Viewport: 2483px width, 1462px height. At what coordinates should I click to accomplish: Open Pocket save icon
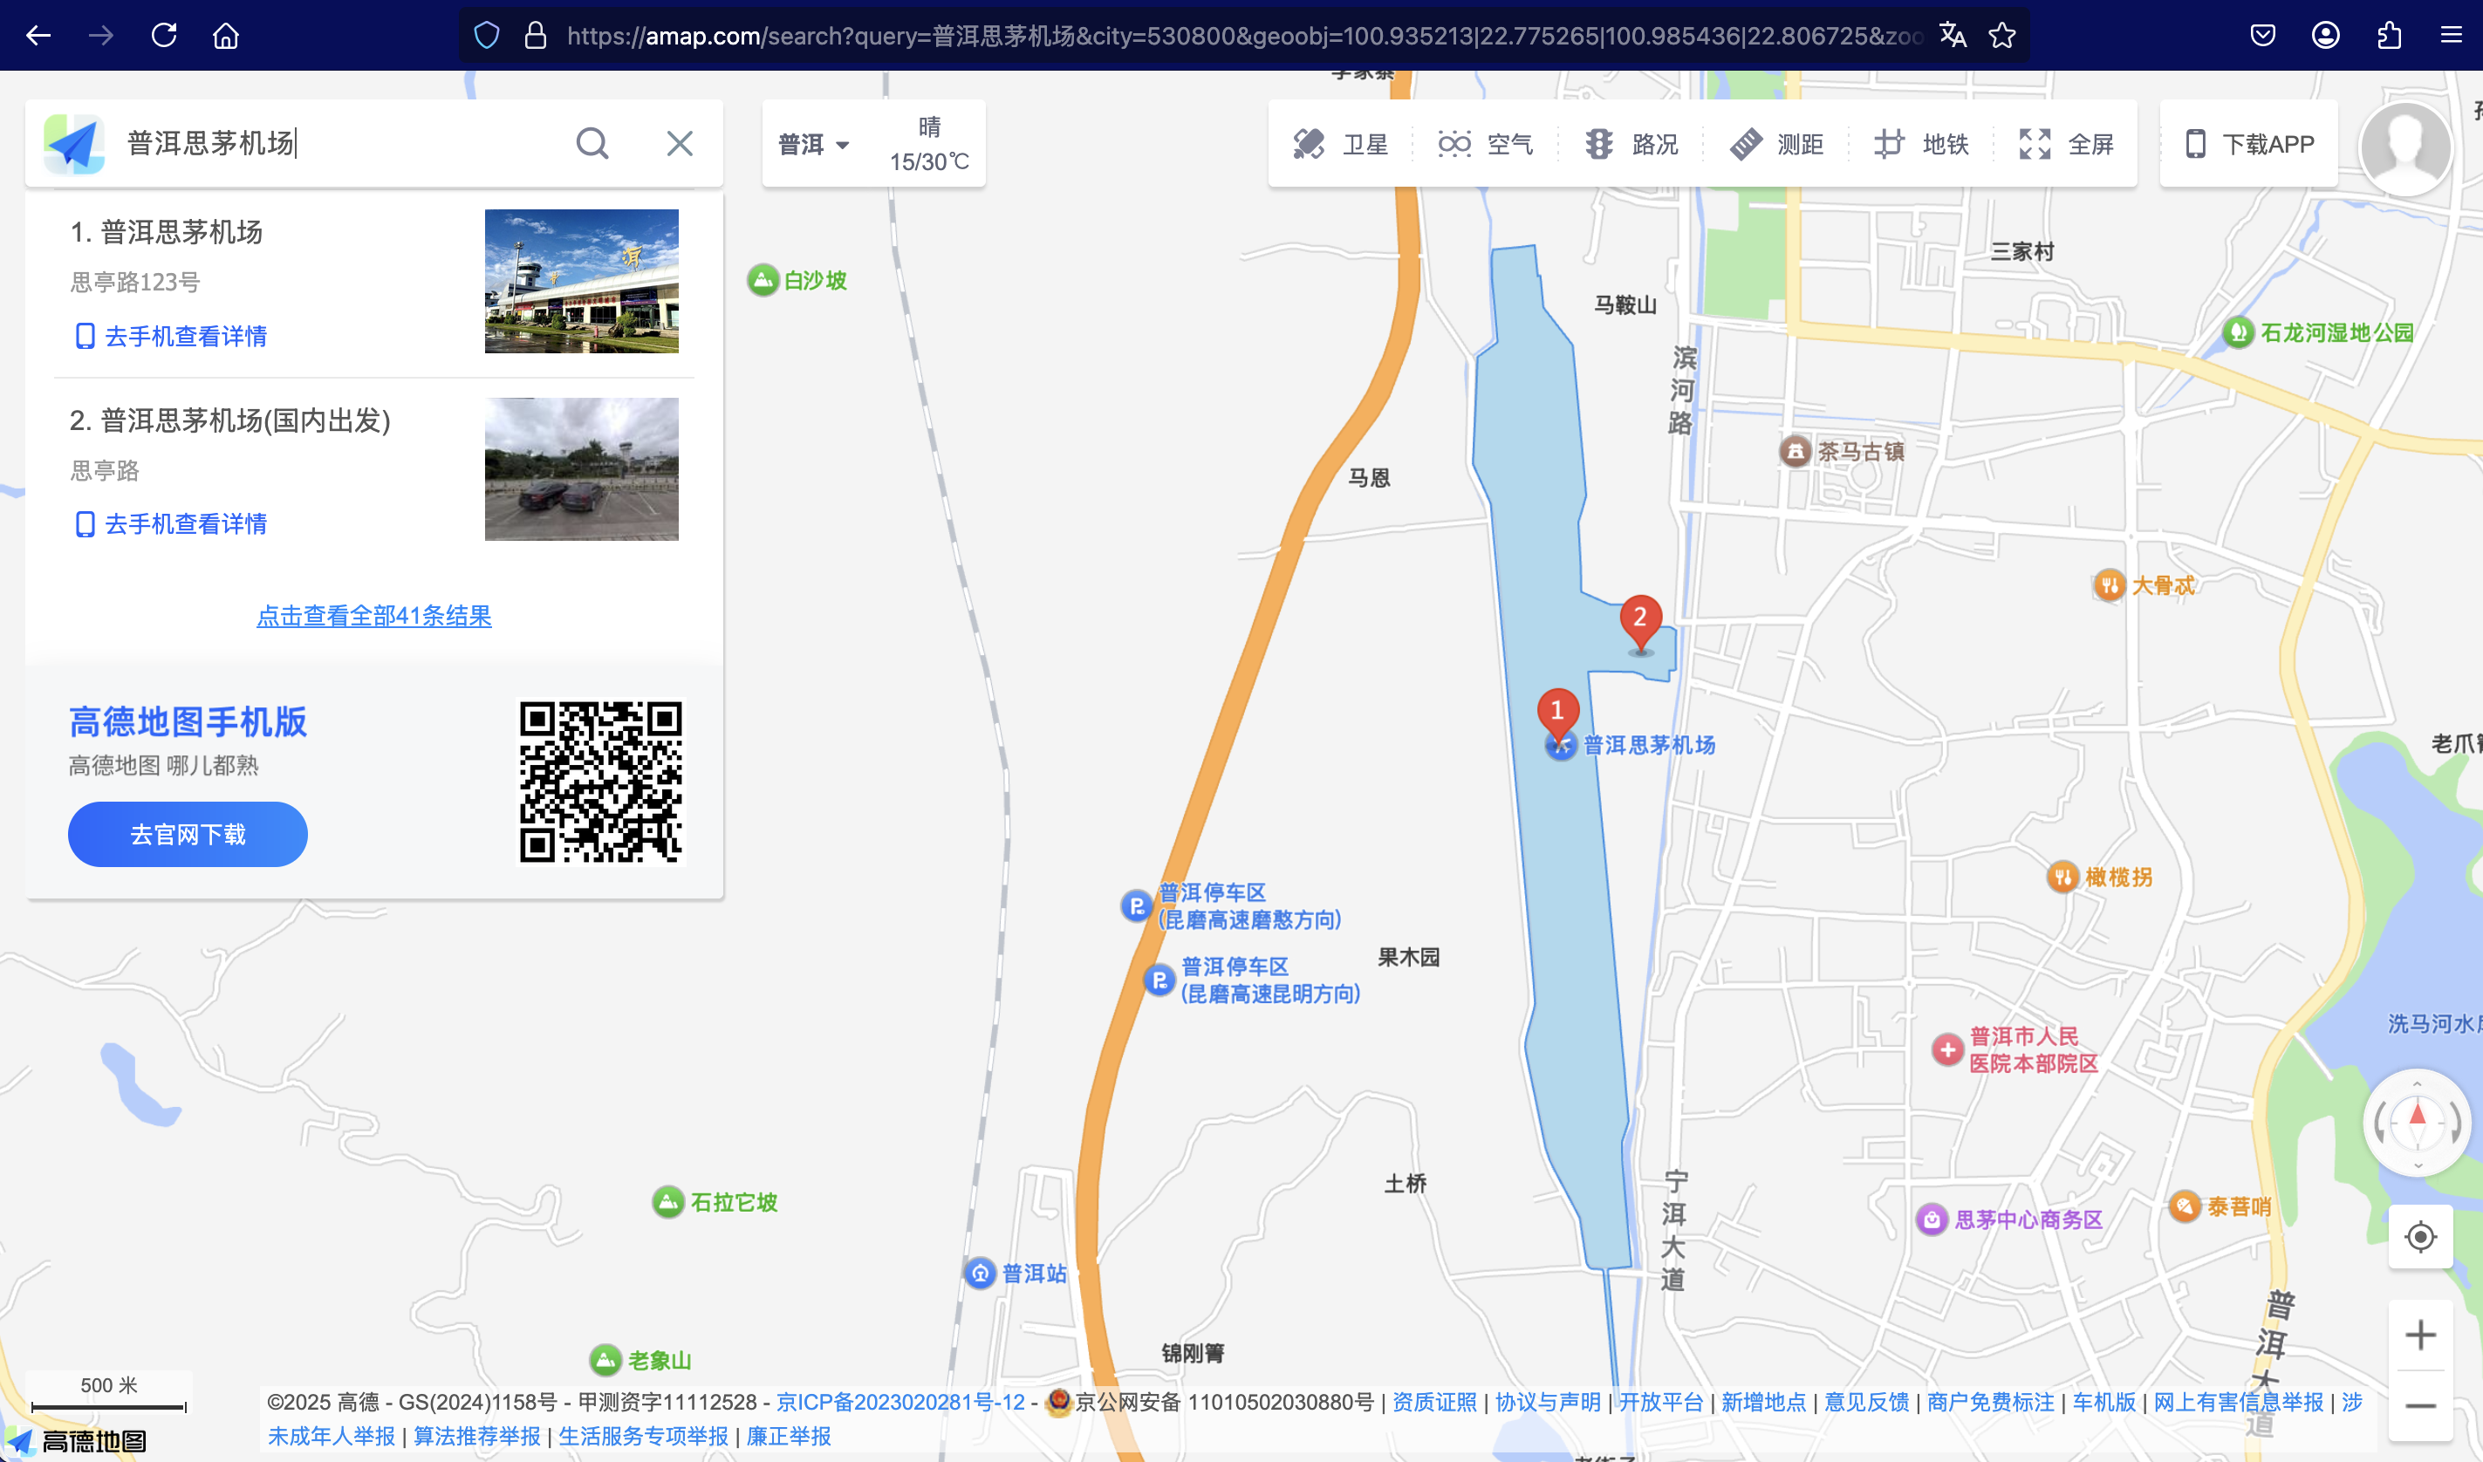pyautogui.click(x=2263, y=36)
